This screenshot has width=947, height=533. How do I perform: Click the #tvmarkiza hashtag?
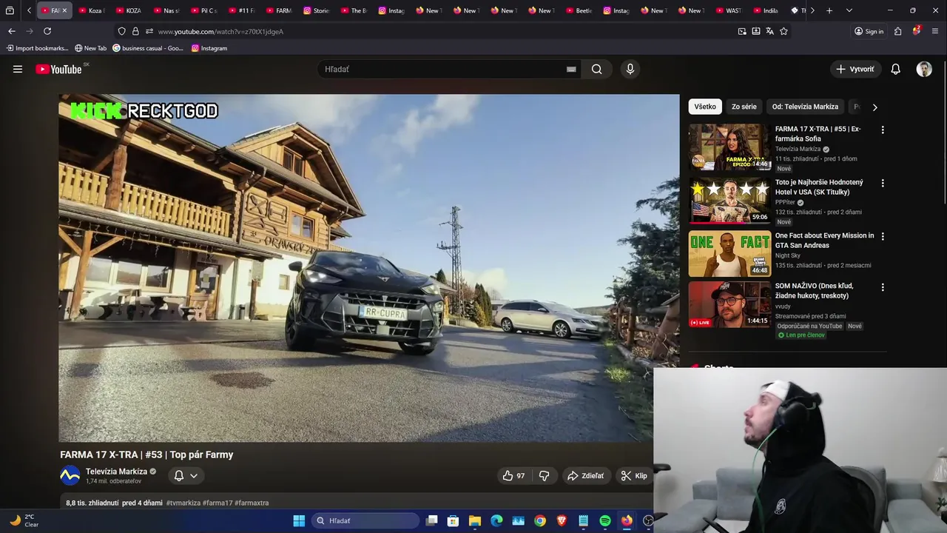183,503
